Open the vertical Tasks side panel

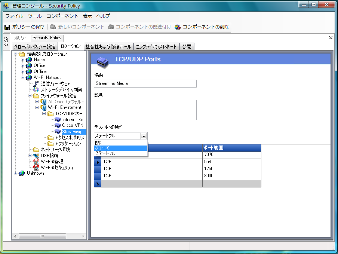[6, 42]
